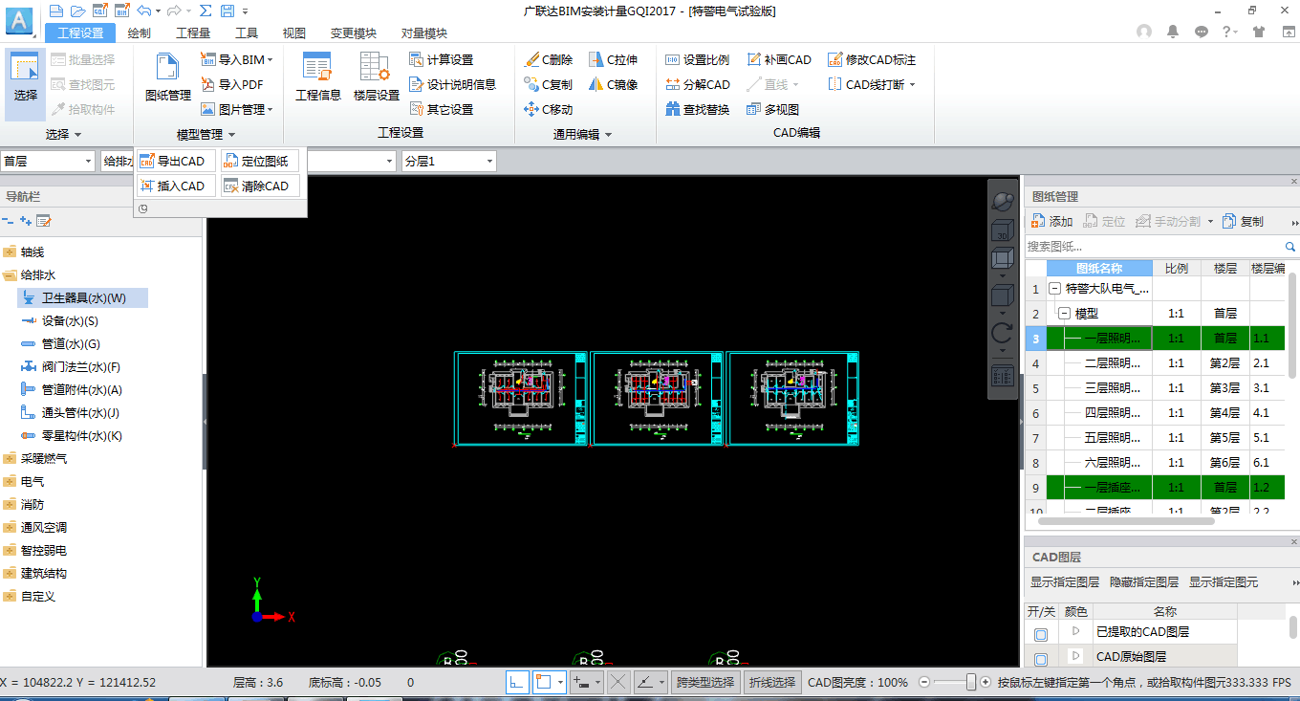1300x701 pixels.
Task: Click the orbit sphere view icon
Action: (x=1003, y=200)
